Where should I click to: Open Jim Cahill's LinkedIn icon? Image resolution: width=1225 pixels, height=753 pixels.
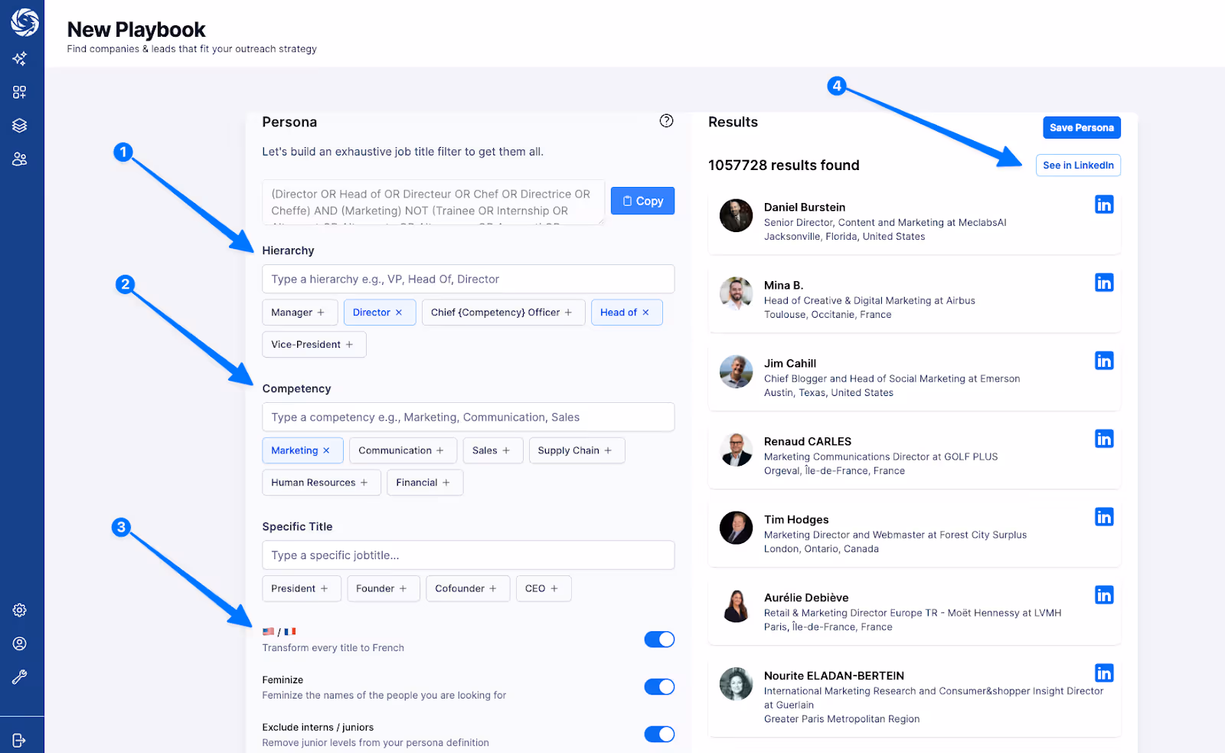[1104, 361]
